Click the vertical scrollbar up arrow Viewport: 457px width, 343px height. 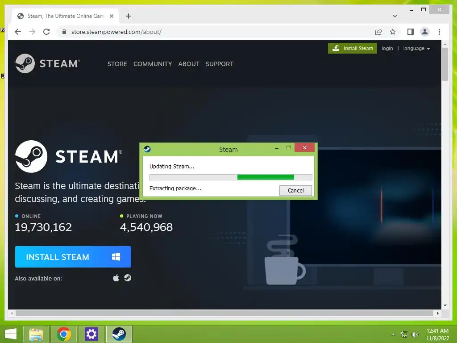click(445, 44)
